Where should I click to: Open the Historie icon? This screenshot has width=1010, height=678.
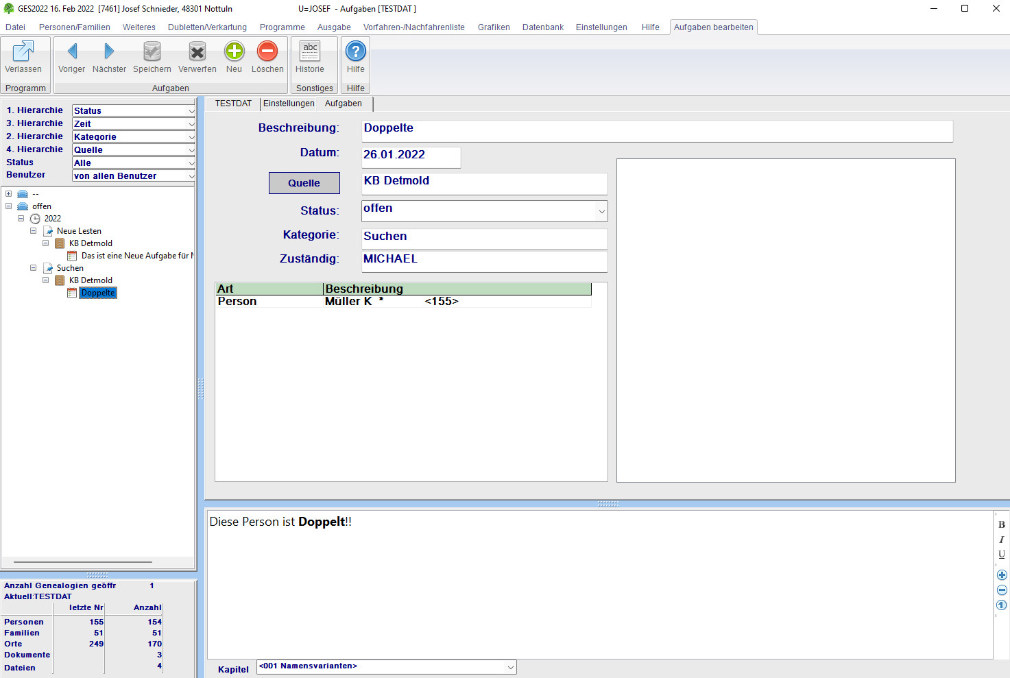pyautogui.click(x=310, y=51)
